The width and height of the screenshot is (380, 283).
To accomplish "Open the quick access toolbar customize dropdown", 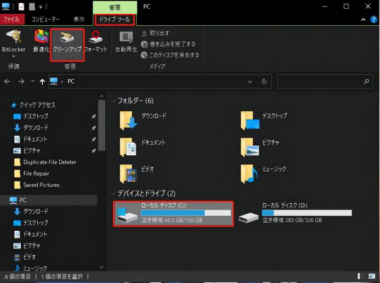I will point(40,7).
